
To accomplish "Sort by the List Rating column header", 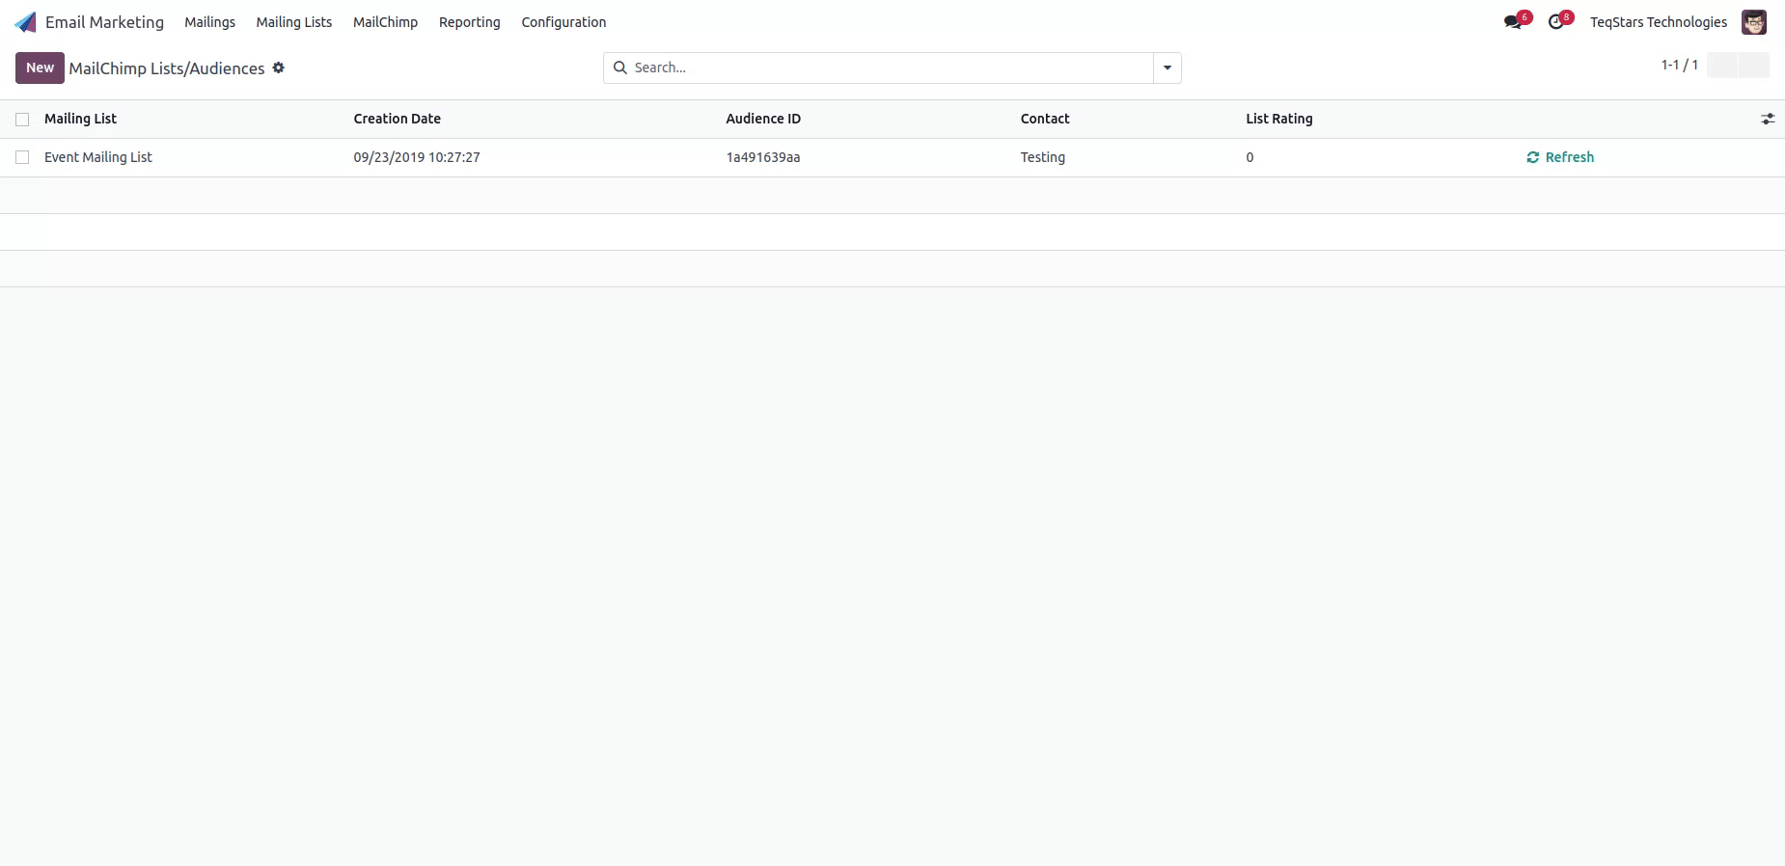I will tap(1278, 119).
